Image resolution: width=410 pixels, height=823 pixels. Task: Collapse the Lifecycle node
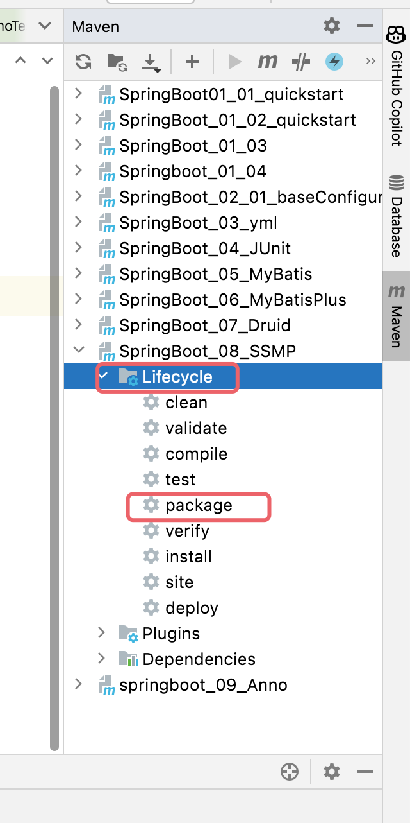pyautogui.click(x=102, y=376)
